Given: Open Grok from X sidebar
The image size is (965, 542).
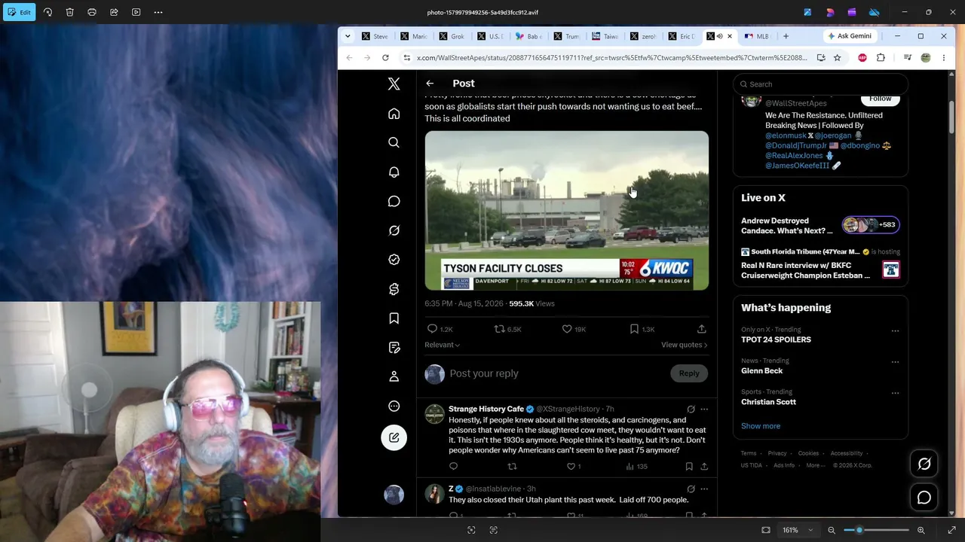Looking at the screenshot, I should coord(394,230).
